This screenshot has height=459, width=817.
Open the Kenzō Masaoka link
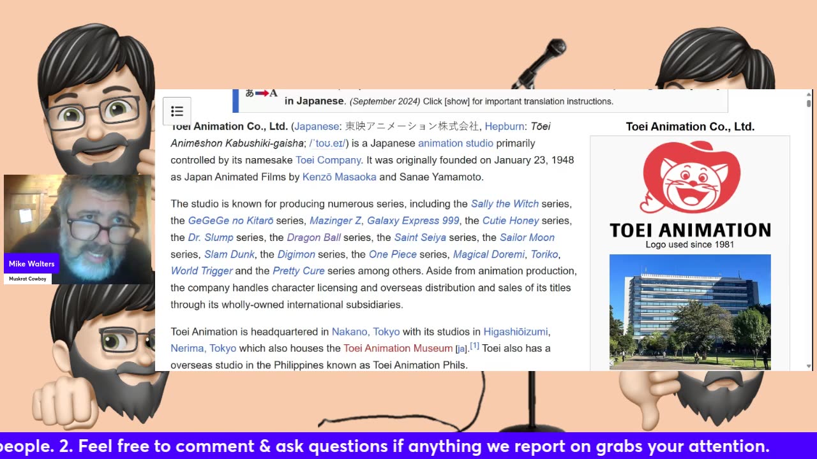tap(340, 177)
